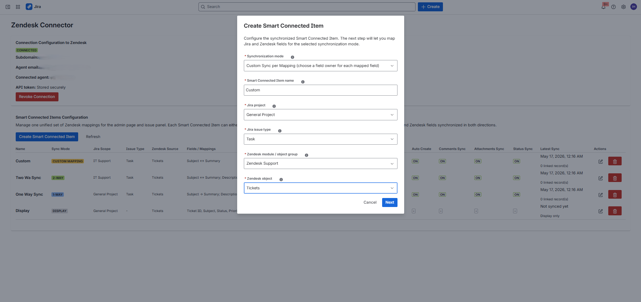Toggle Comments Sync ON for Two Wa Sync row
641x302 pixels.
coord(442,178)
